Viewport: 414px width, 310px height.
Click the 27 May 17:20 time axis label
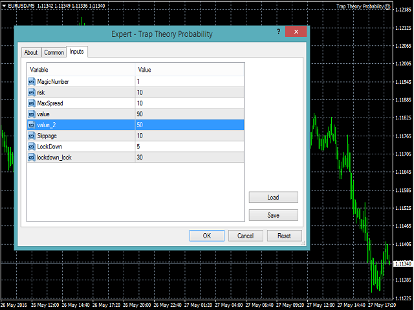click(382, 305)
